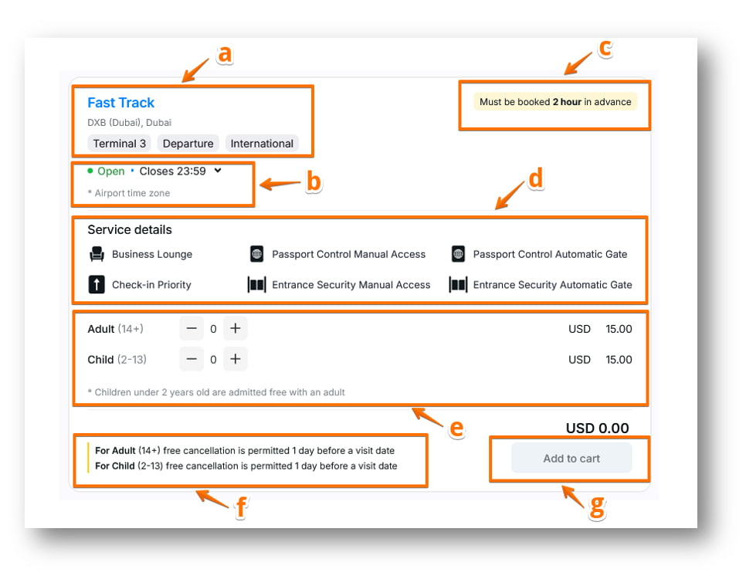Click Entrance Security Automatic Gate icon
The image size is (746, 576).
coord(458,285)
